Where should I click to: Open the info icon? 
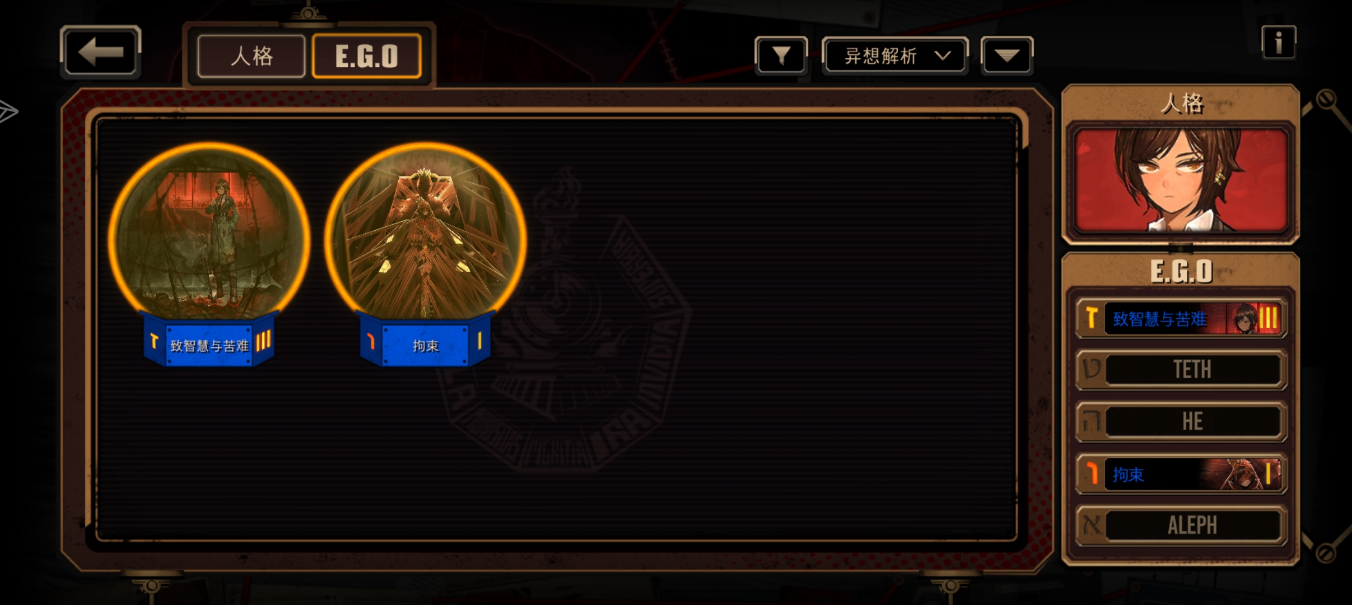click(x=1279, y=43)
